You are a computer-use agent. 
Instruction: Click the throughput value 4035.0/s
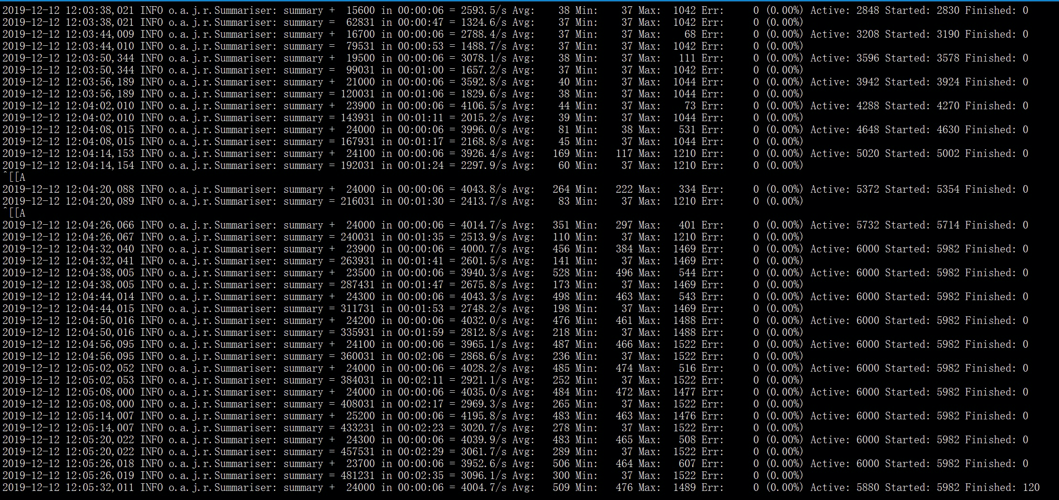483,392
